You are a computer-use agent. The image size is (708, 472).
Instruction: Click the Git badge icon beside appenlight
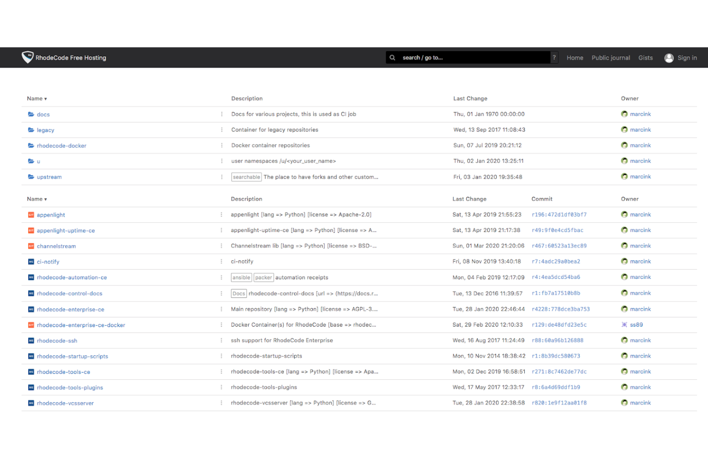pos(31,215)
